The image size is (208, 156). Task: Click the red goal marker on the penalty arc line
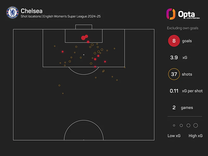tap(95, 67)
